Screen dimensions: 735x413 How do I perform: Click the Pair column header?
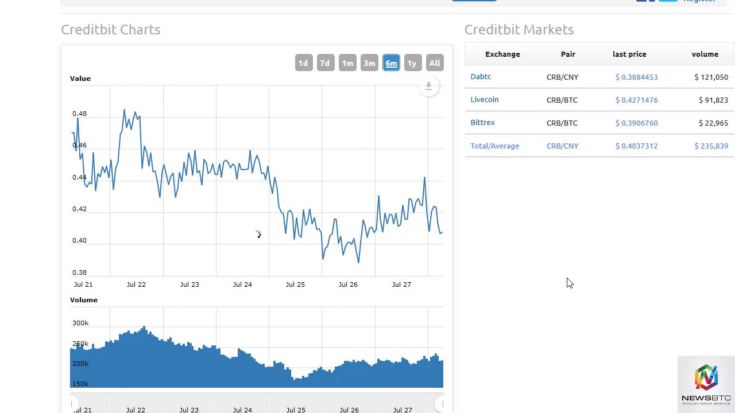click(568, 54)
